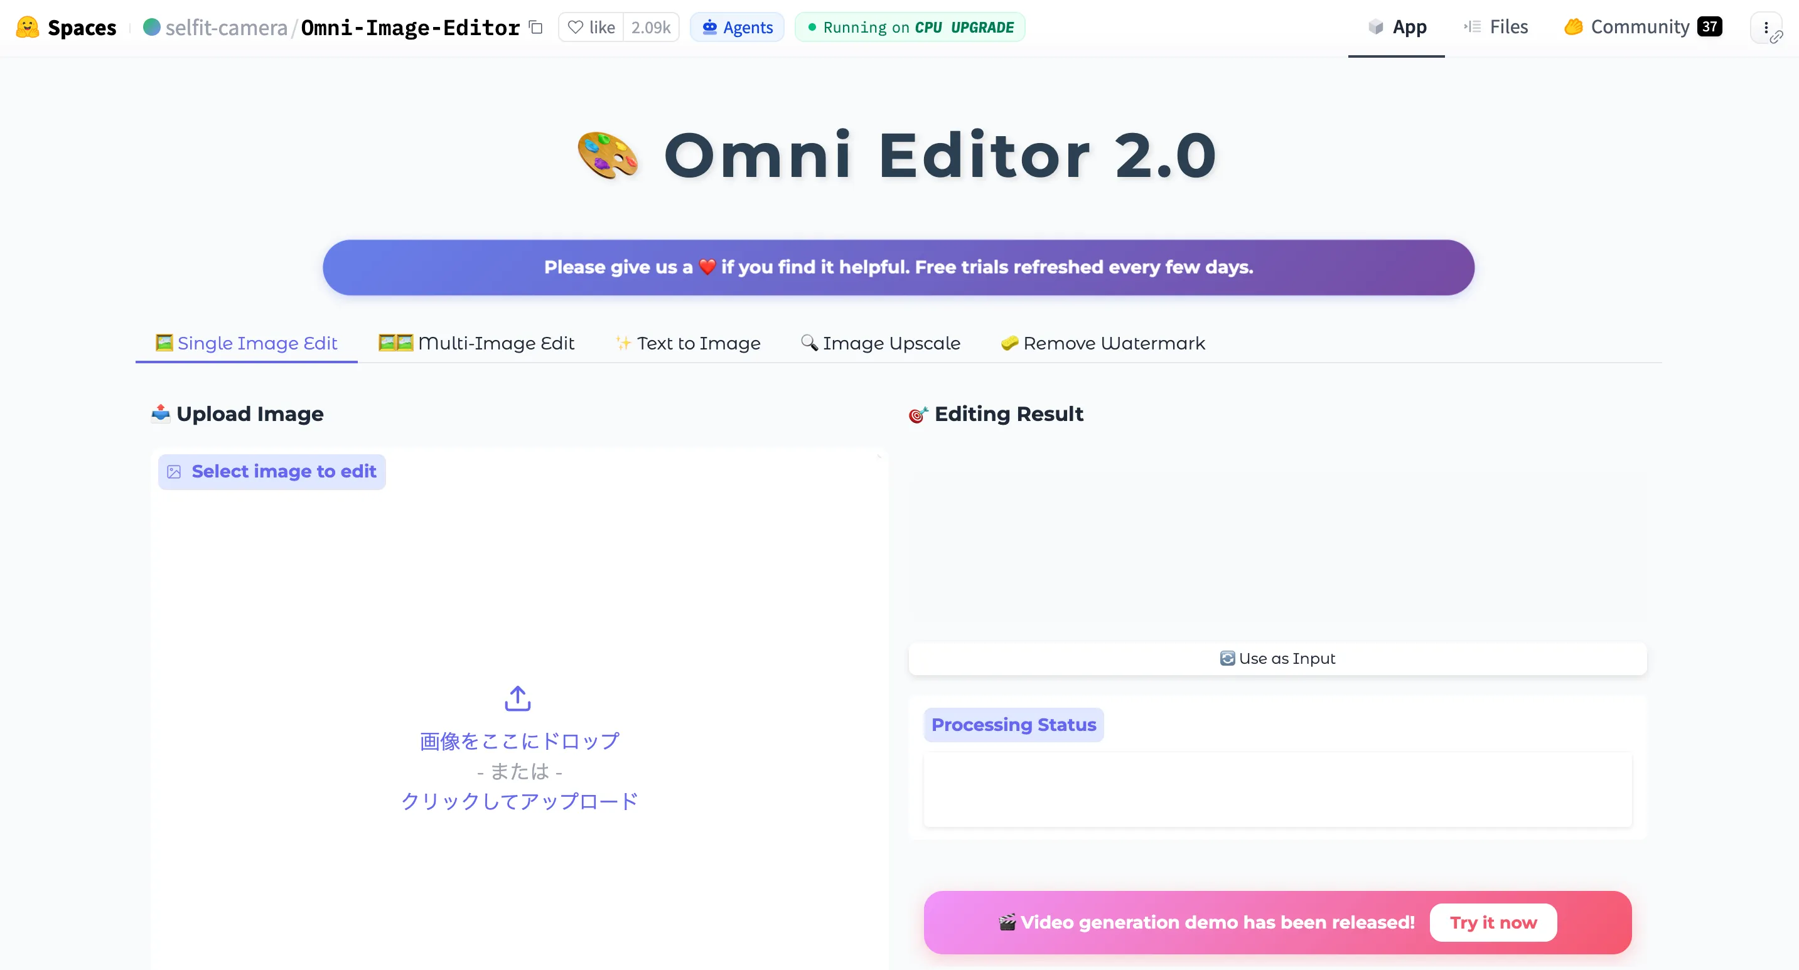This screenshot has width=1799, height=970.
Task: Open the Community tab
Action: click(1643, 27)
